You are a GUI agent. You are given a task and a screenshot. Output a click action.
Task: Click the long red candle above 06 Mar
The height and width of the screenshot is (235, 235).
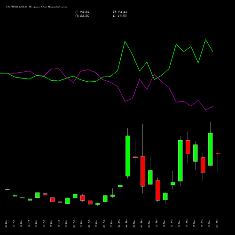click(143, 171)
